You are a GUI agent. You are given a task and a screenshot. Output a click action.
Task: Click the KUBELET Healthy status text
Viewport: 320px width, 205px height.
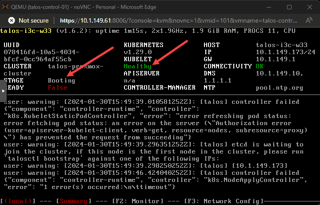pos(137,66)
